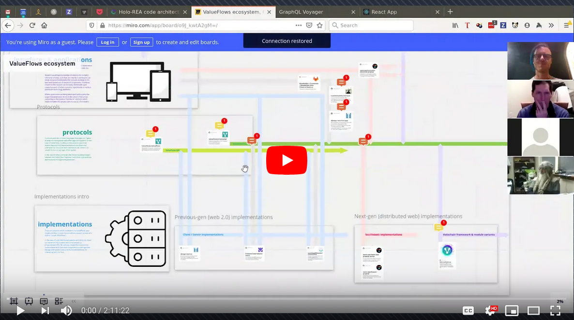Click Previous-gen (web 2.0) implementations label
The width and height of the screenshot is (574, 320).
[224, 217]
